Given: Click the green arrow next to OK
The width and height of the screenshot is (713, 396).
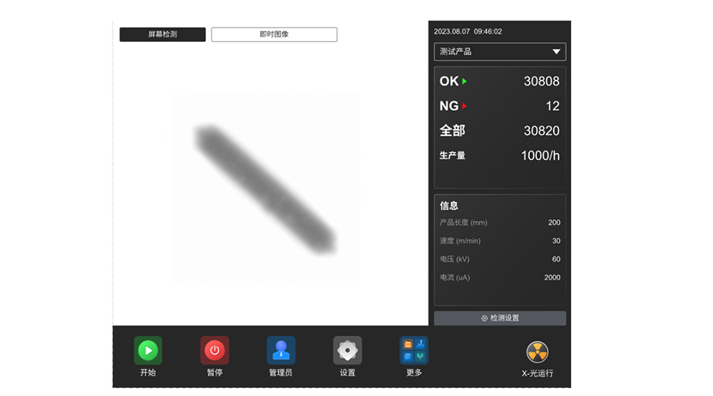Looking at the screenshot, I should click(x=464, y=82).
